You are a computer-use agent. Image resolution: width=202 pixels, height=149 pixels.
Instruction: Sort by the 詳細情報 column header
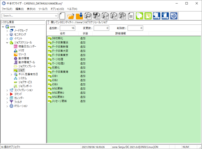(121, 33)
